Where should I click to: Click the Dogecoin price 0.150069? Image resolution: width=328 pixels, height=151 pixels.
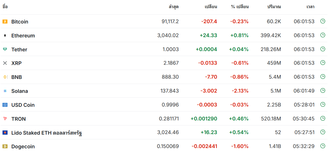tap(168, 146)
